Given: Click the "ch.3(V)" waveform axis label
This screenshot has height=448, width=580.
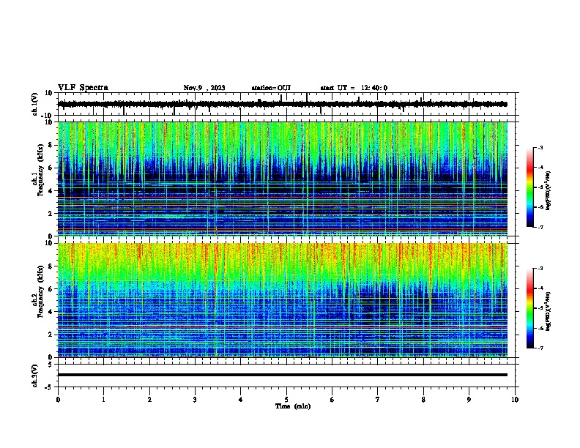Looking at the screenshot, I should (35, 376).
